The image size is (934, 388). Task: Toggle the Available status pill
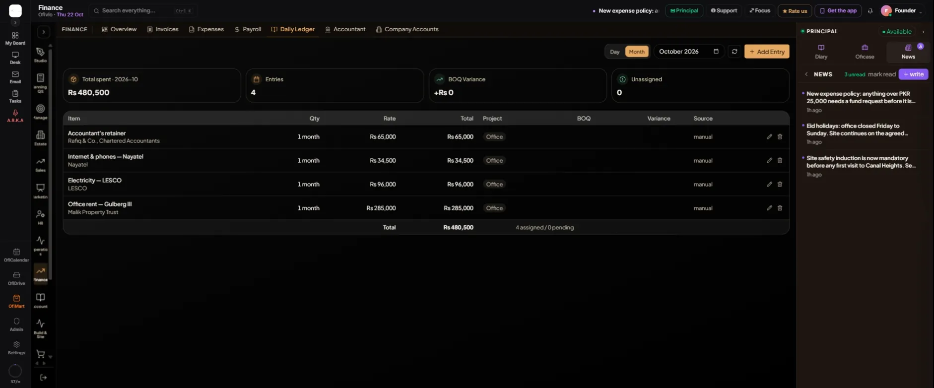coord(897,32)
